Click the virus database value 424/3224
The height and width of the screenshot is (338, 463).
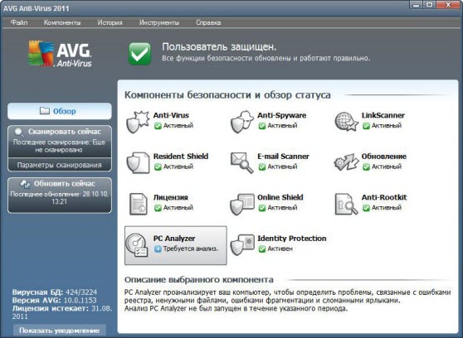point(81,292)
